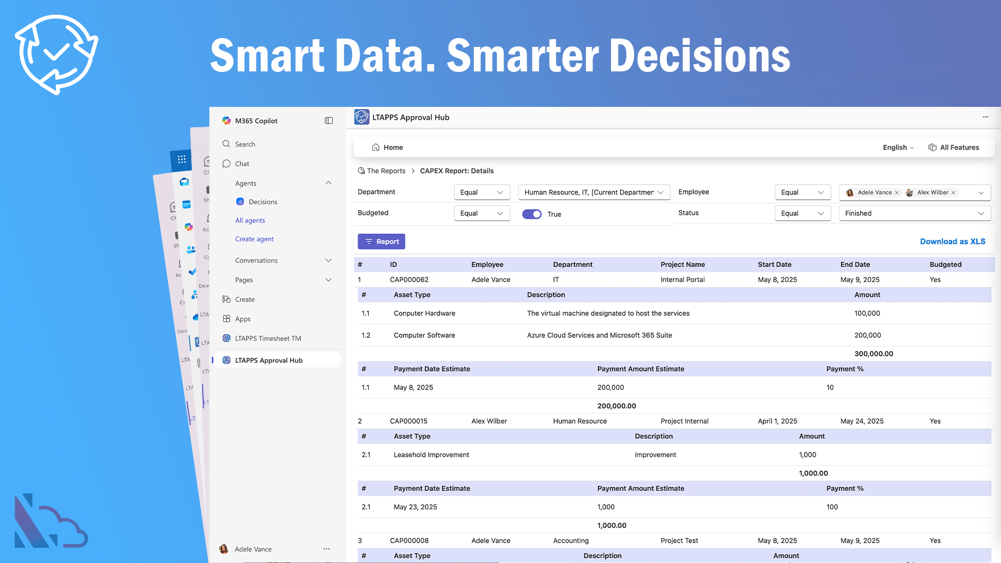Click the M365 Copilot logo icon

click(x=226, y=120)
